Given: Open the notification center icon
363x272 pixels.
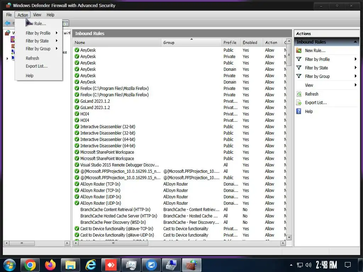Looking at the screenshot, I should pos(348,265).
